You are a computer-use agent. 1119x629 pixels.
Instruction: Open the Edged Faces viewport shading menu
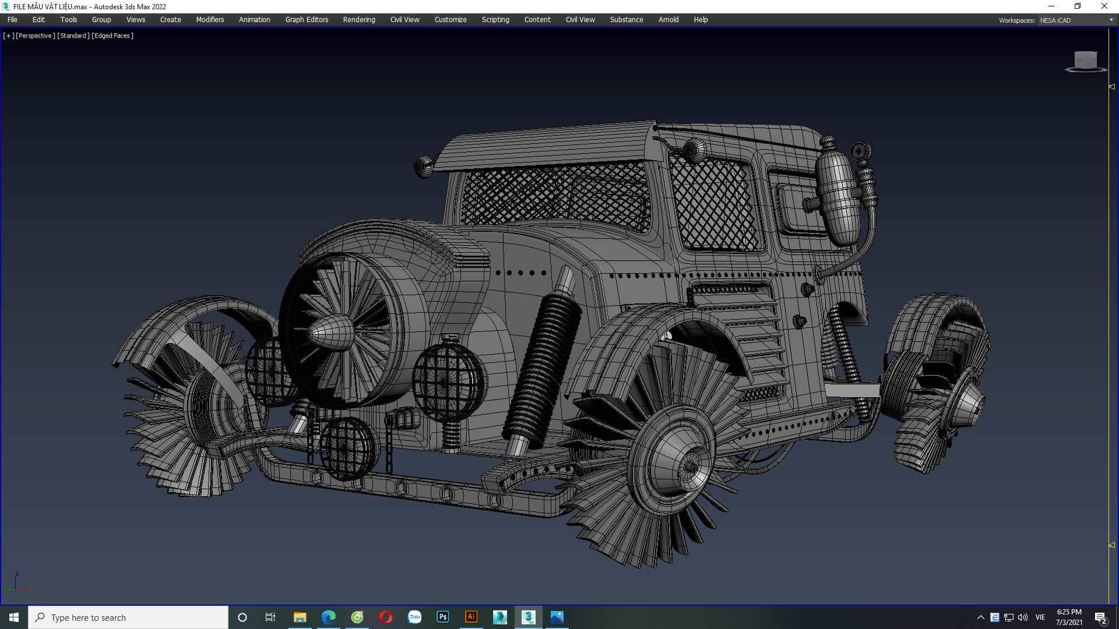[x=112, y=36]
